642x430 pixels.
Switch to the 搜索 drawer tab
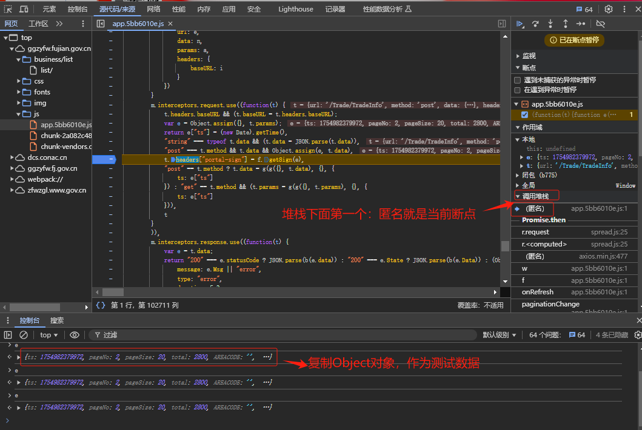(x=56, y=320)
